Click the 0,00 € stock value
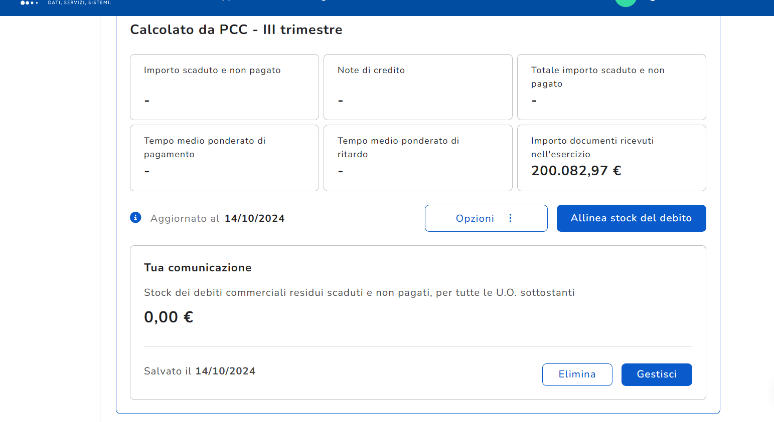Image resolution: width=774 pixels, height=422 pixels. [x=169, y=317]
